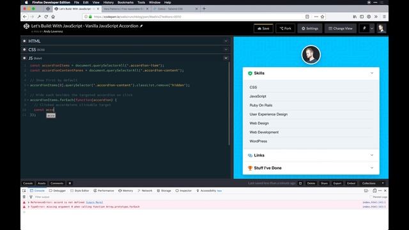Open user avatar menu in CodePen header
This screenshot has height=230, width=409.
click(x=382, y=28)
